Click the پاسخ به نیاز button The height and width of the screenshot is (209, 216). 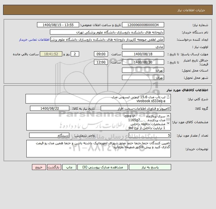(x=150, y=167)
